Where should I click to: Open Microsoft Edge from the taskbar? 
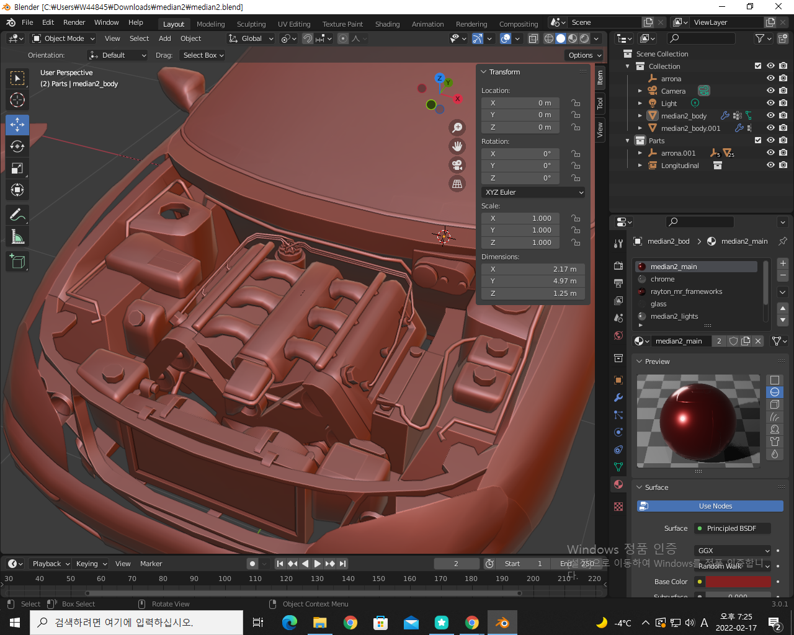[x=290, y=623]
